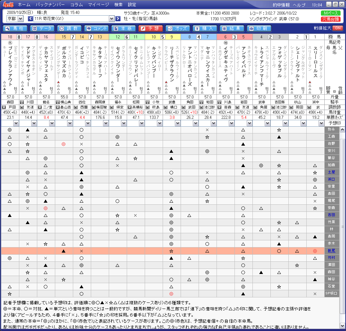Click red ◎ mark in 安藤 row

[x=45, y=208]
